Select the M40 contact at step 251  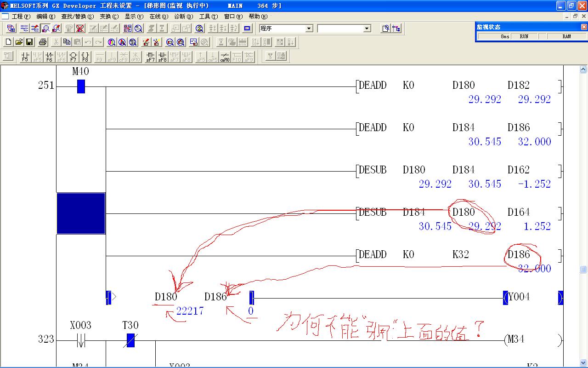point(81,86)
